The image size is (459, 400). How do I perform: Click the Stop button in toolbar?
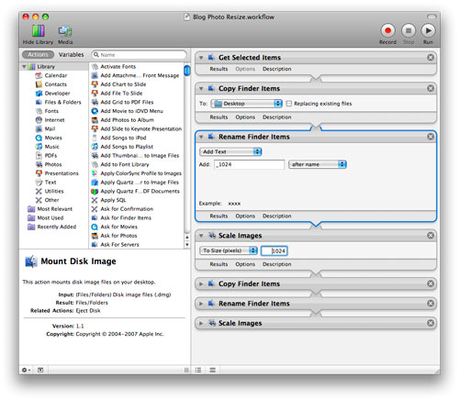pos(409,30)
